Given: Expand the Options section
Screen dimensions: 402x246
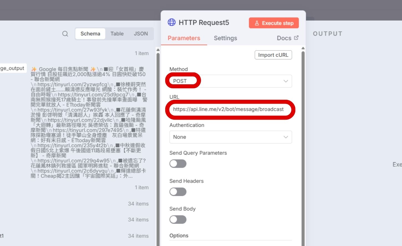Looking at the screenshot, I should click(179, 235).
